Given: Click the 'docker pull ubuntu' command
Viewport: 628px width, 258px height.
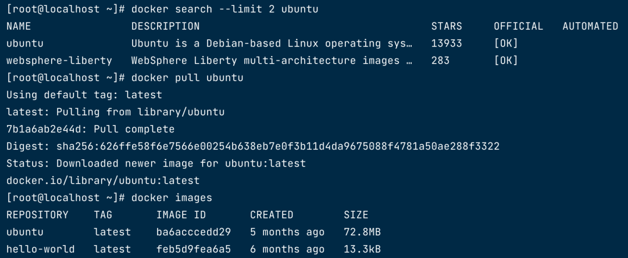Looking at the screenshot, I should coord(187,78).
